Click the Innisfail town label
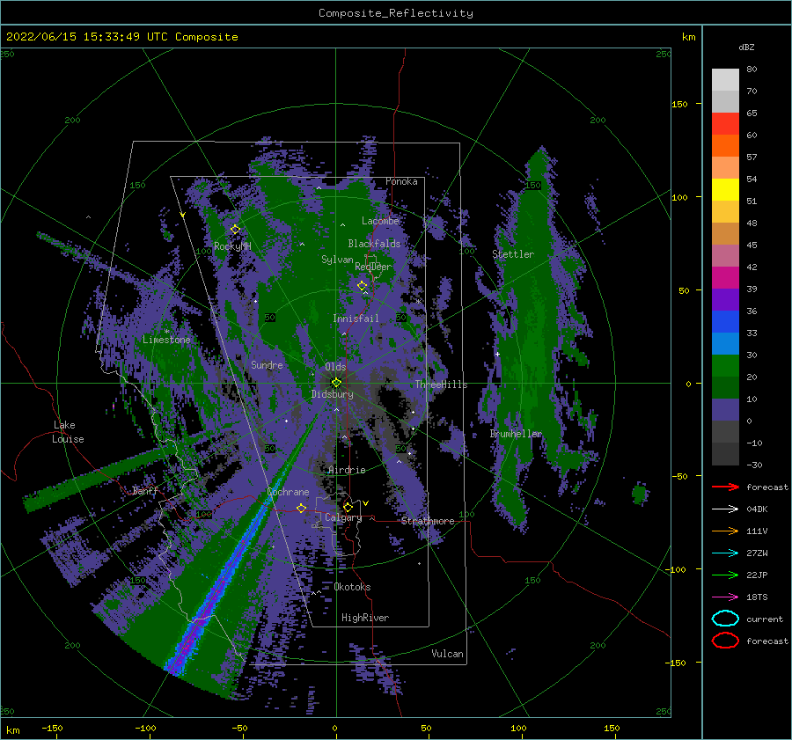792x740 pixels. tap(356, 319)
